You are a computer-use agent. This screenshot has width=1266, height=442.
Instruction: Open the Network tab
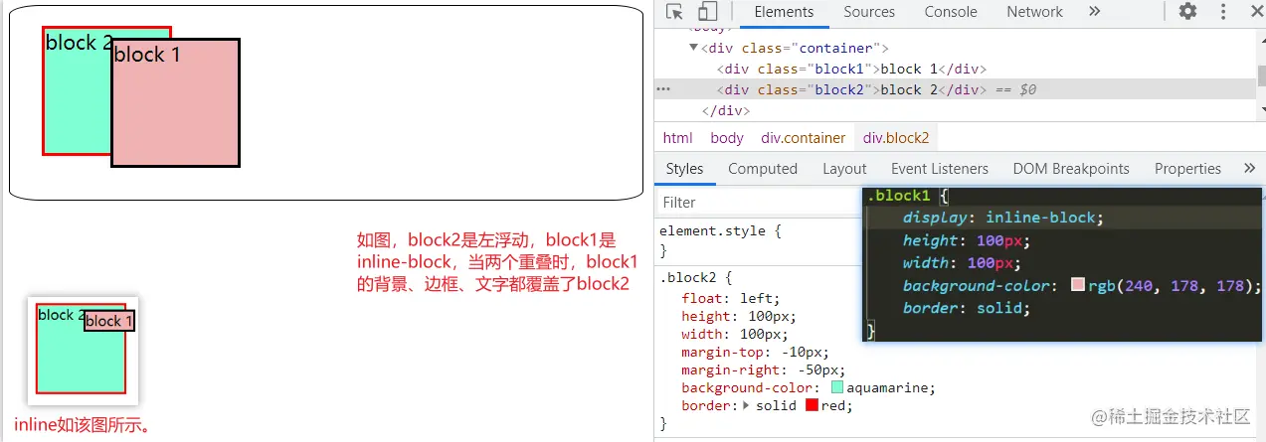tap(1034, 12)
